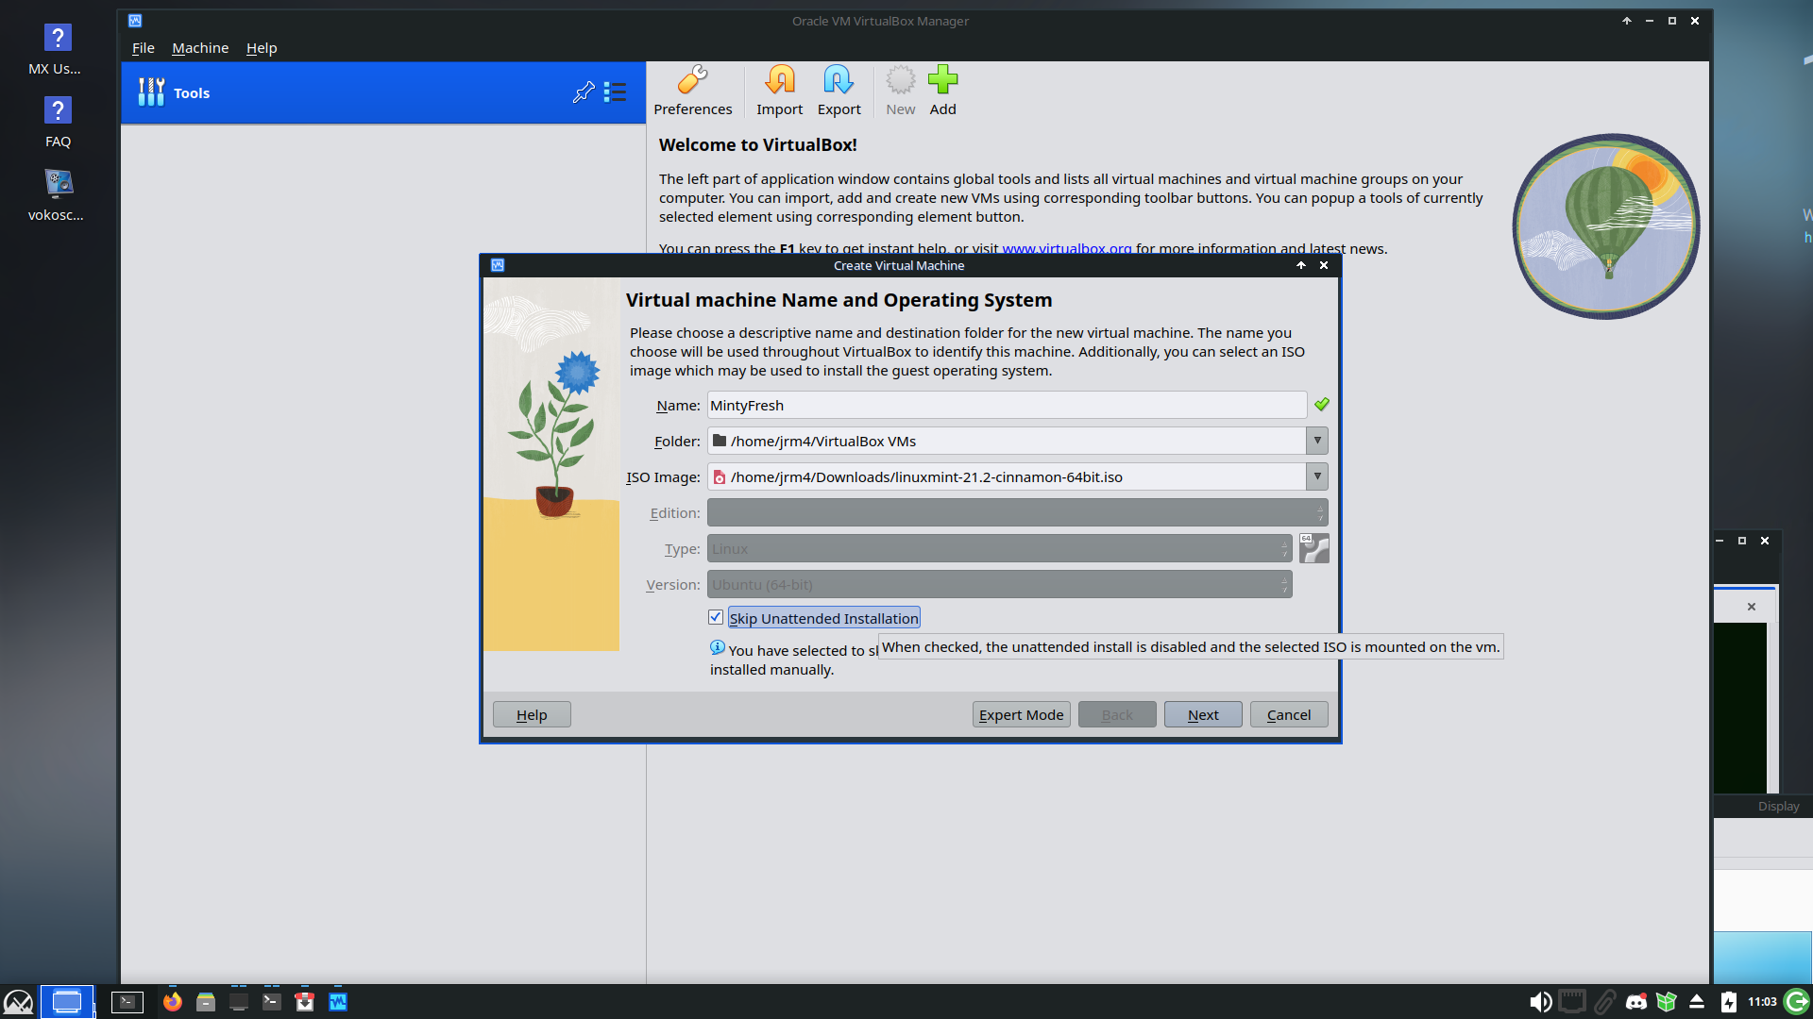Click the Name field containing MintyFresh

(x=1007, y=405)
